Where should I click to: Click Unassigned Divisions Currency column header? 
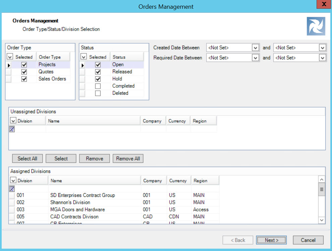coord(178,121)
